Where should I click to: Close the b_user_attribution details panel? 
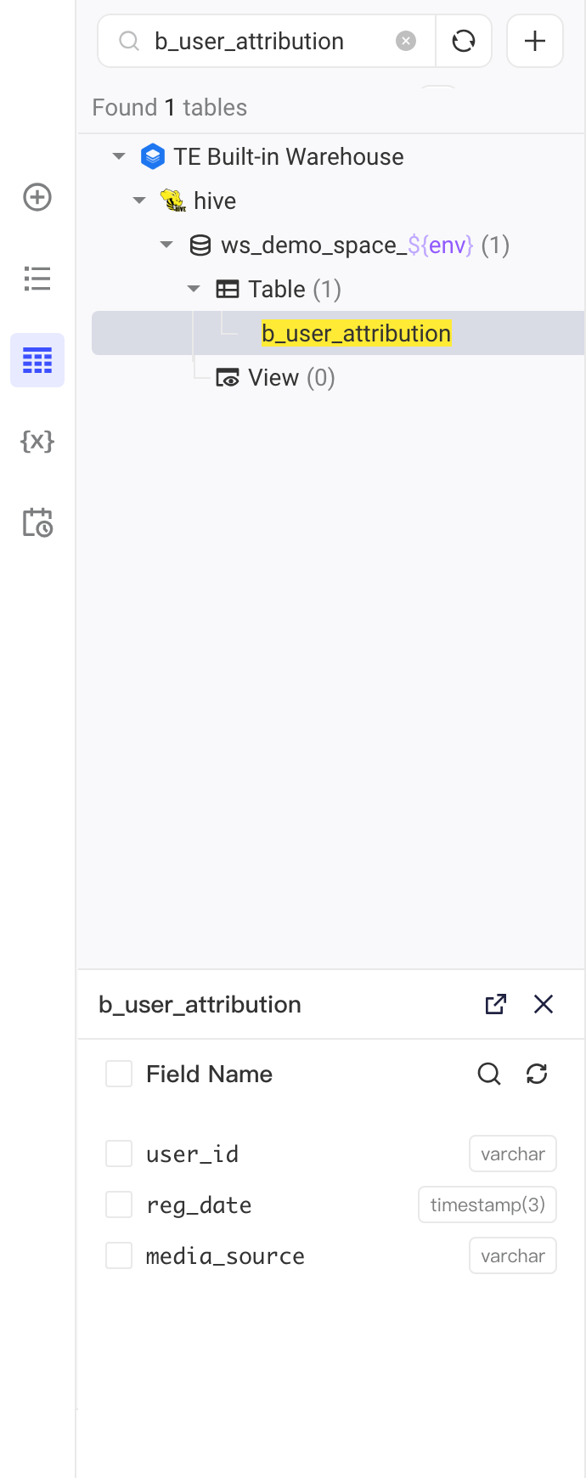[x=544, y=1004]
